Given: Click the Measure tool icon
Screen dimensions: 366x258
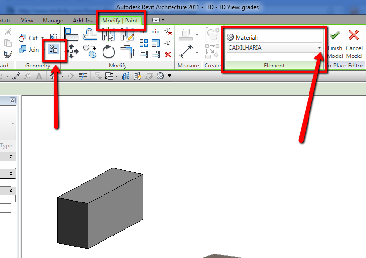Looking at the screenshot, I should click(x=185, y=34).
